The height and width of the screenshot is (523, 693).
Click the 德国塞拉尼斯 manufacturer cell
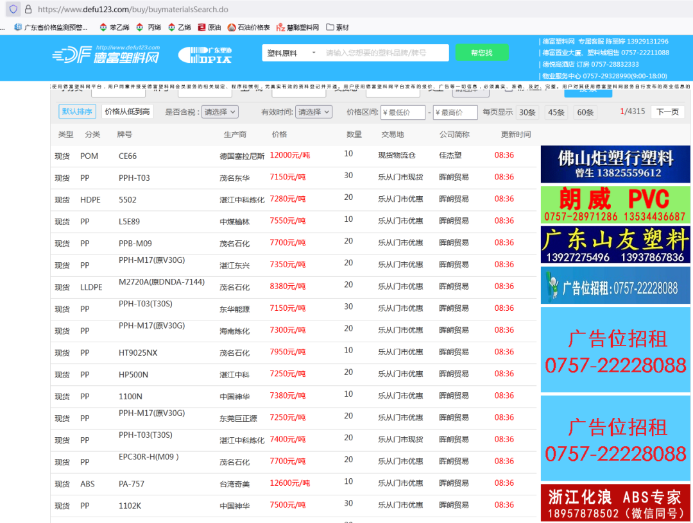pos(242,156)
